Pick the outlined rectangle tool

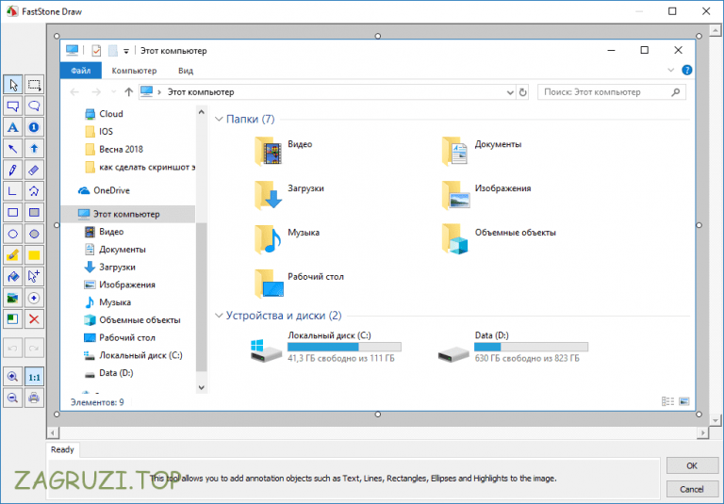13,212
